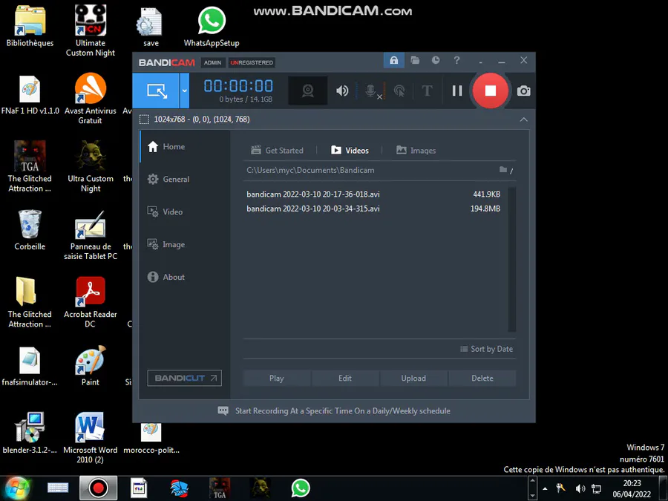Take a screenshot with the camera icon
The width and height of the screenshot is (668, 501).
click(523, 91)
